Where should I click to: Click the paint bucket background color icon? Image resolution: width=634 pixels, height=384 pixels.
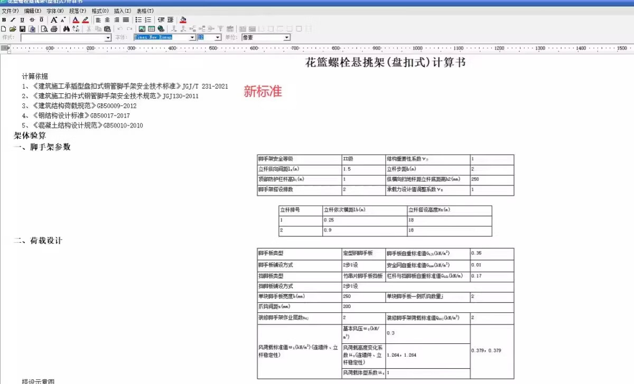[183, 20]
